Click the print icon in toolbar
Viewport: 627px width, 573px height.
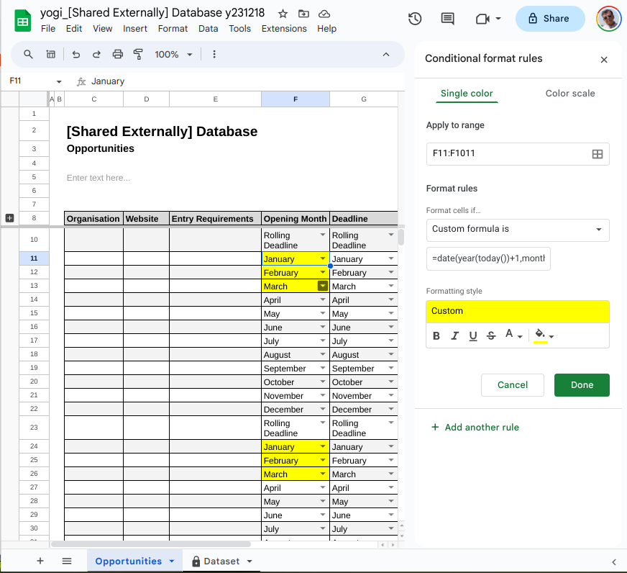[x=118, y=54]
